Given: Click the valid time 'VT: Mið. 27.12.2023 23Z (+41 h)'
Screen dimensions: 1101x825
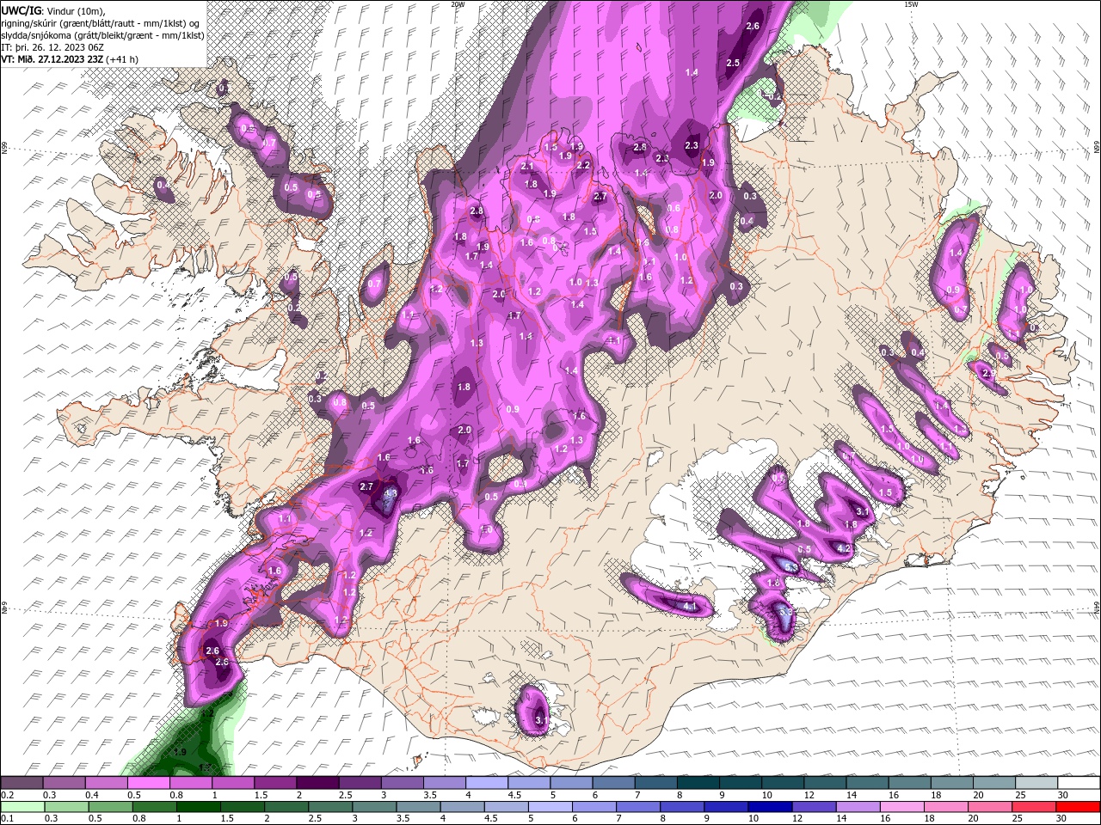Looking at the screenshot, I should [x=70, y=59].
